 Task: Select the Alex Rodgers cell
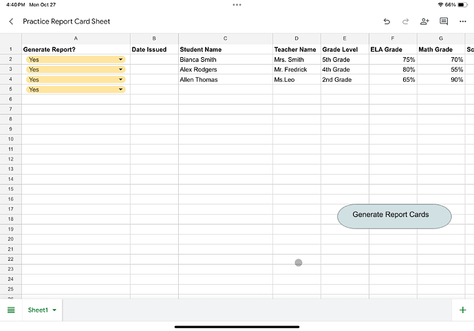(x=226, y=70)
